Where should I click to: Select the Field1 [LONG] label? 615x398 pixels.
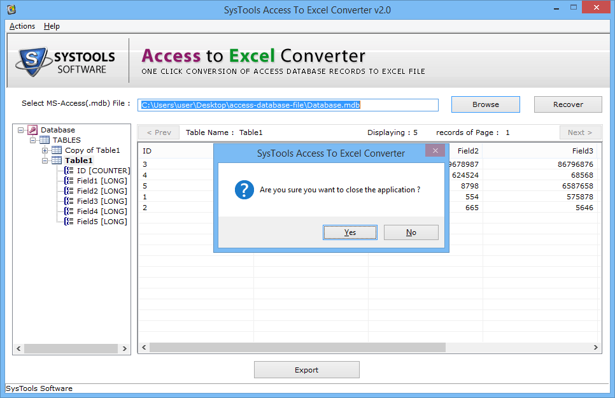click(x=102, y=181)
